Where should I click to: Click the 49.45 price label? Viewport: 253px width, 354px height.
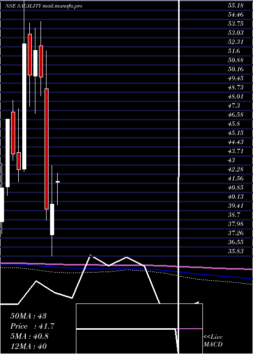(236, 78)
